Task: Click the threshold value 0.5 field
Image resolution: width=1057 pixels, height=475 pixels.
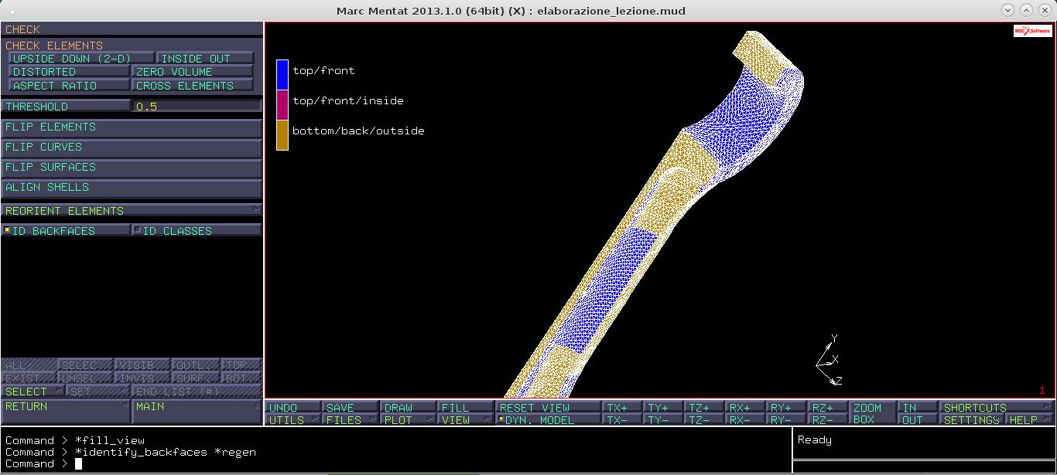Action: click(x=197, y=107)
